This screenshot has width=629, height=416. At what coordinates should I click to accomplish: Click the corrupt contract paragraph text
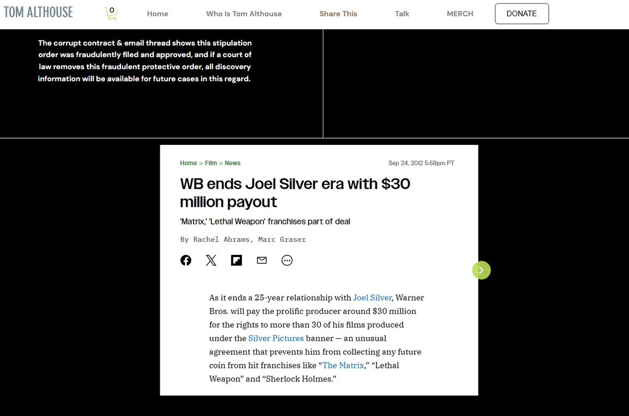pyautogui.click(x=145, y=61)
